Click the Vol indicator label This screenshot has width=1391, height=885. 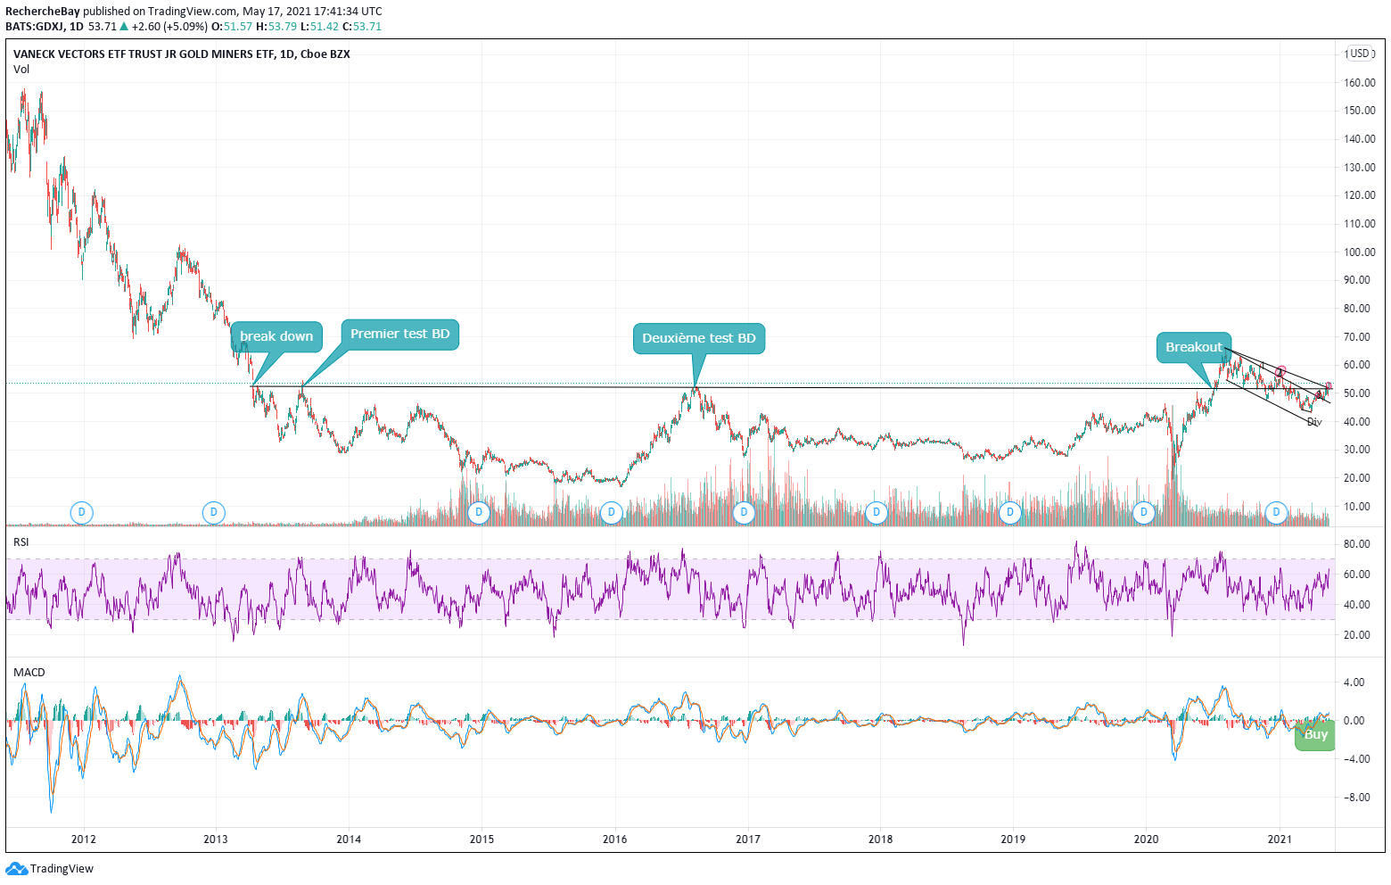pyautogui.click(x=21, y=70)
